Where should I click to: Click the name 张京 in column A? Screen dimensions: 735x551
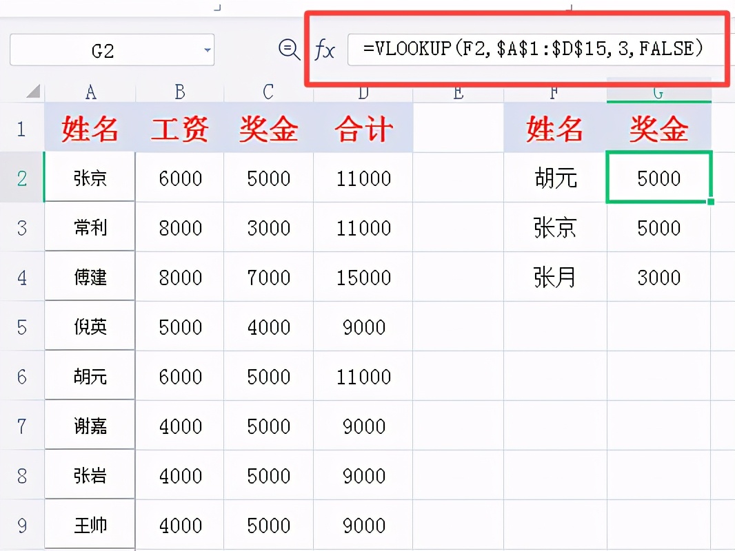(x=90, y=178)
